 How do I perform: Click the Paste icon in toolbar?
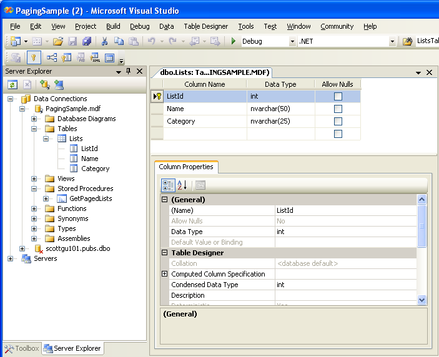(x=134, y=41)
